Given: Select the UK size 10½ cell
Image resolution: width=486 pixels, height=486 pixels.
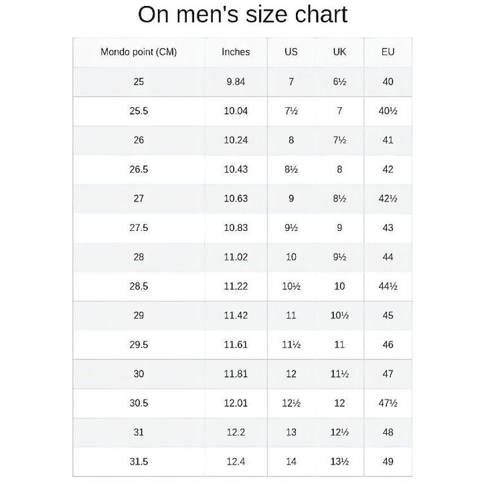Looking at the screenshot, I should pyautogui.click(x=339, y=315).
